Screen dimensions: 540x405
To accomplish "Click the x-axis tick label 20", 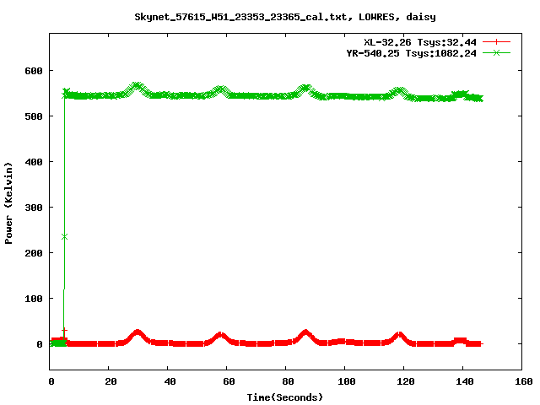I will [x=111, y=381].
